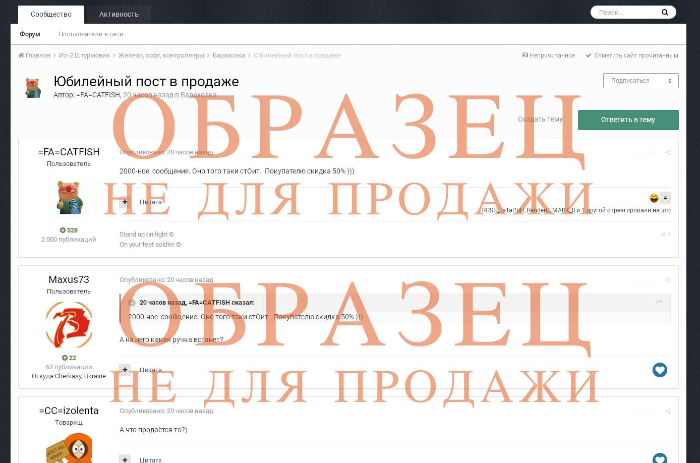Viewport: 700px width, 463px height.
Task: Click Maxus73's reputation 22 badge
Action: (69, 358)
